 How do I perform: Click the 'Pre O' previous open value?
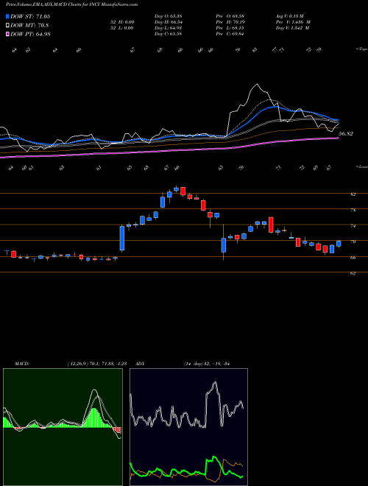pyautogui.click(x=230, y=16)
